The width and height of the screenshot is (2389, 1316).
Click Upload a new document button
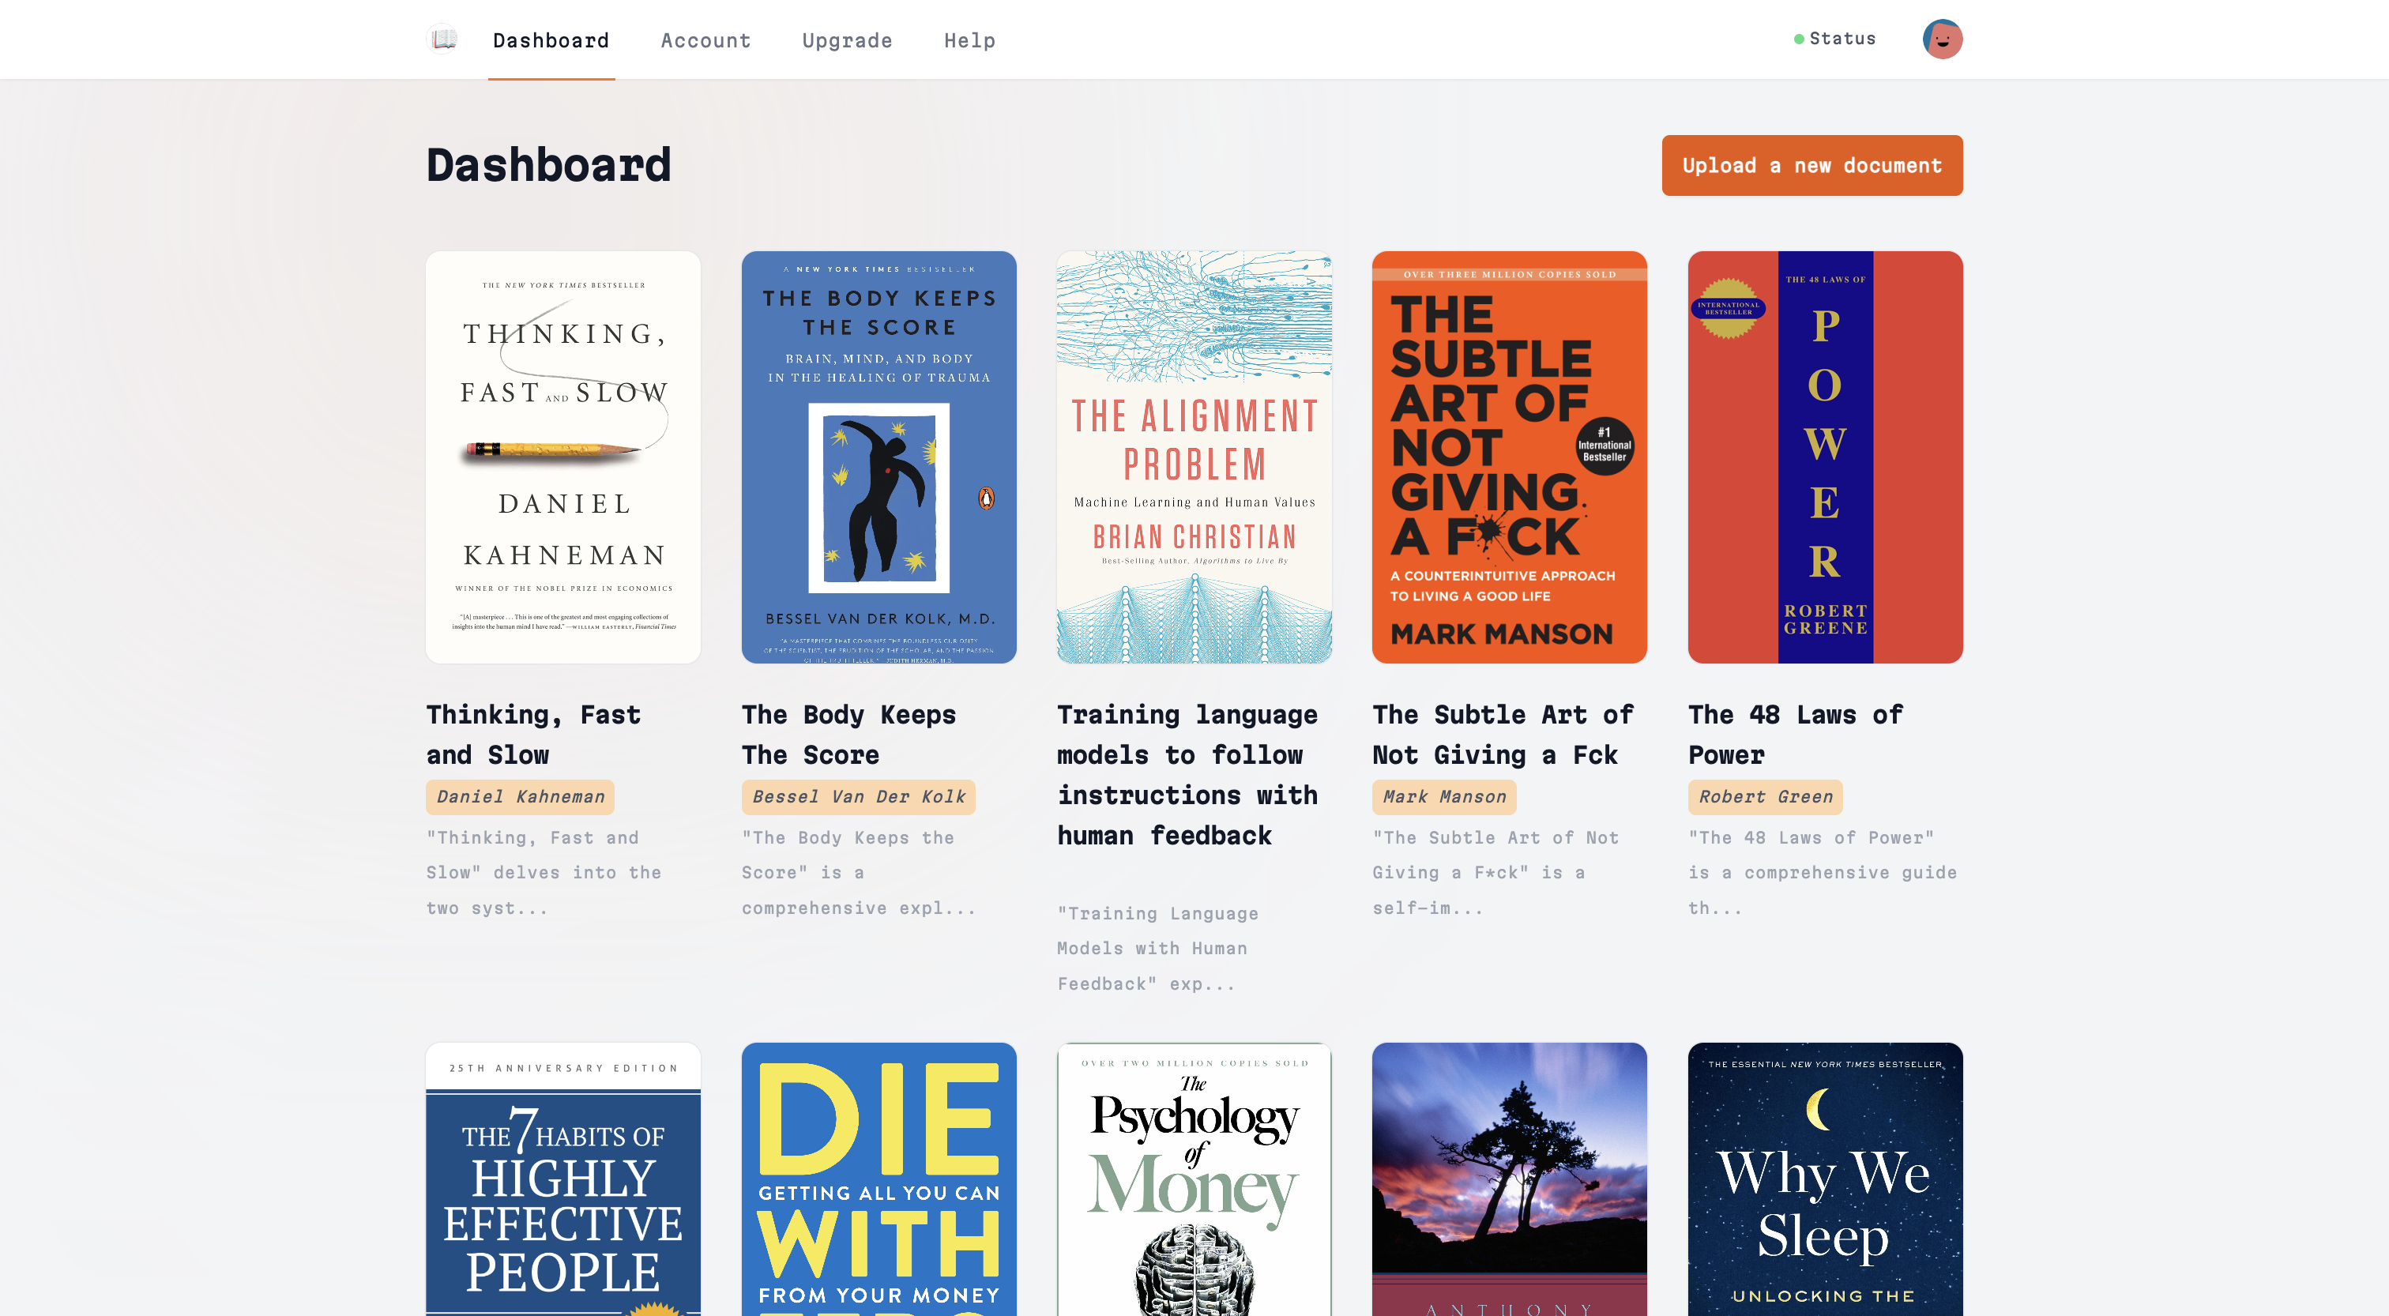click(1812, 166)
